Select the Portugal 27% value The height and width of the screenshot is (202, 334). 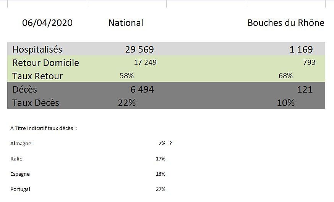pyautogui.click(x=161, y=189)
